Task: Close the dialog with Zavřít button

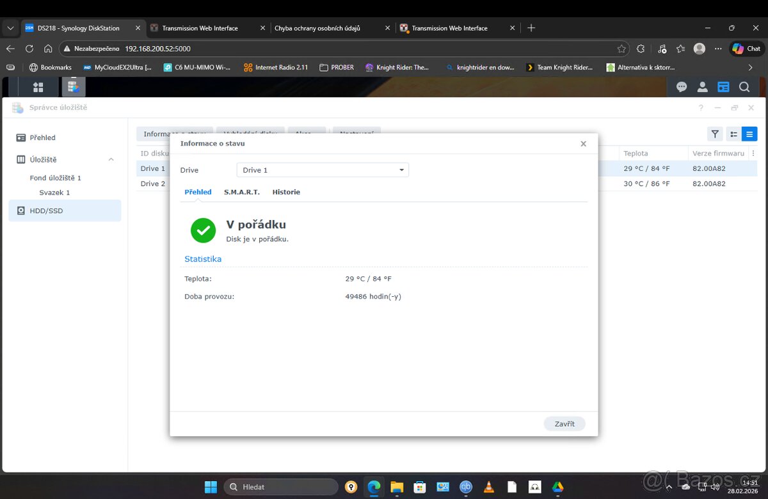Action: click(x=564, y=424)
